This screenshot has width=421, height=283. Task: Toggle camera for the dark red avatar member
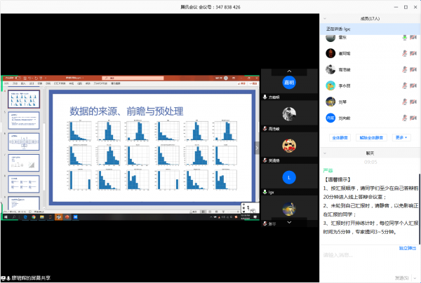coord(413,54)
